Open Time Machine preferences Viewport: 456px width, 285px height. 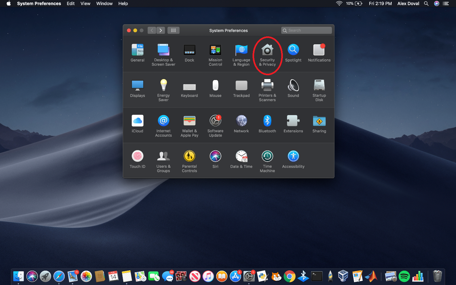point(267,161)
